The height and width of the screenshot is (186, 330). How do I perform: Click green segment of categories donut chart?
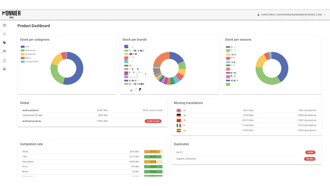[x=55, y=74]
